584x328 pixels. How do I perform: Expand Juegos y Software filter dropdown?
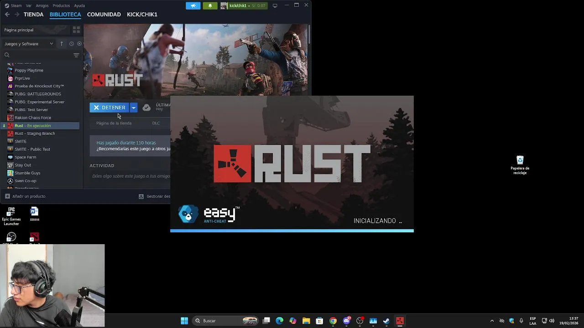click(x=28, y=44)
